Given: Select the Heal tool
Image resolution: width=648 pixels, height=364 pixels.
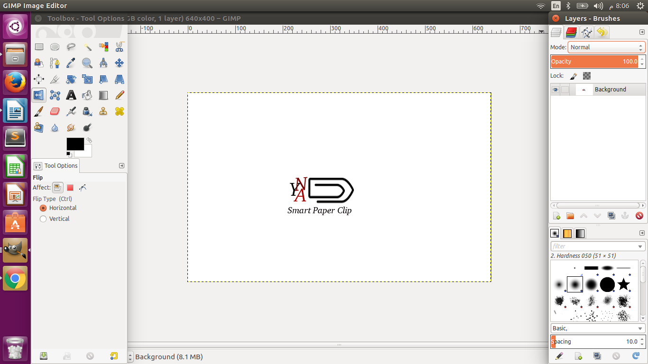Looking at the screenshot, I should click(120, 111).
